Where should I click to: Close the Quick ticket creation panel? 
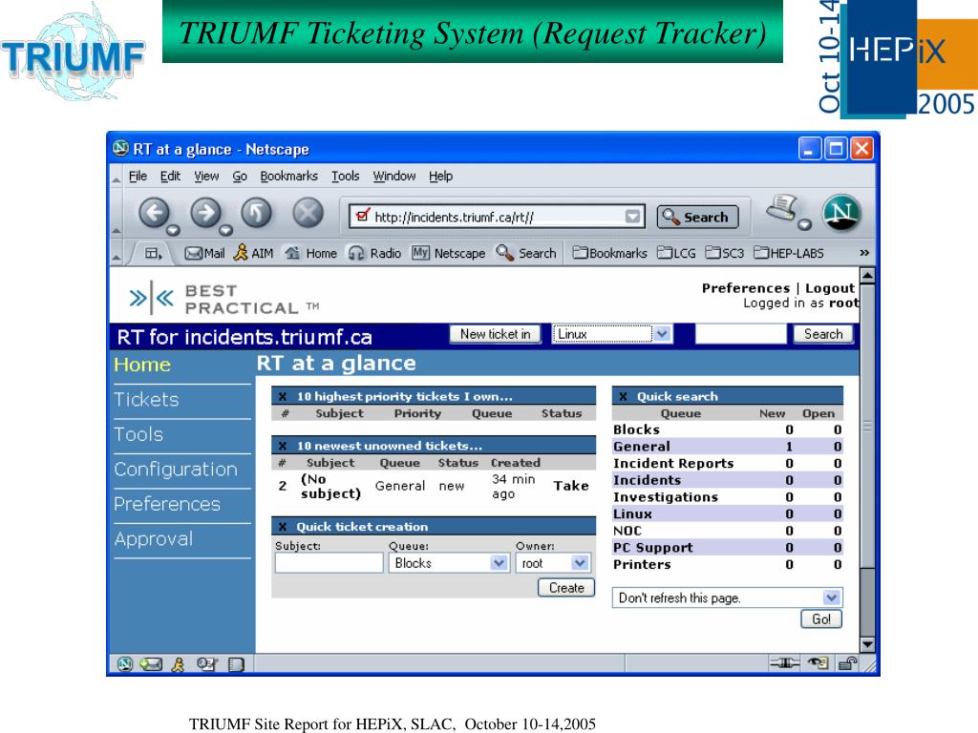tap(283, 527)
